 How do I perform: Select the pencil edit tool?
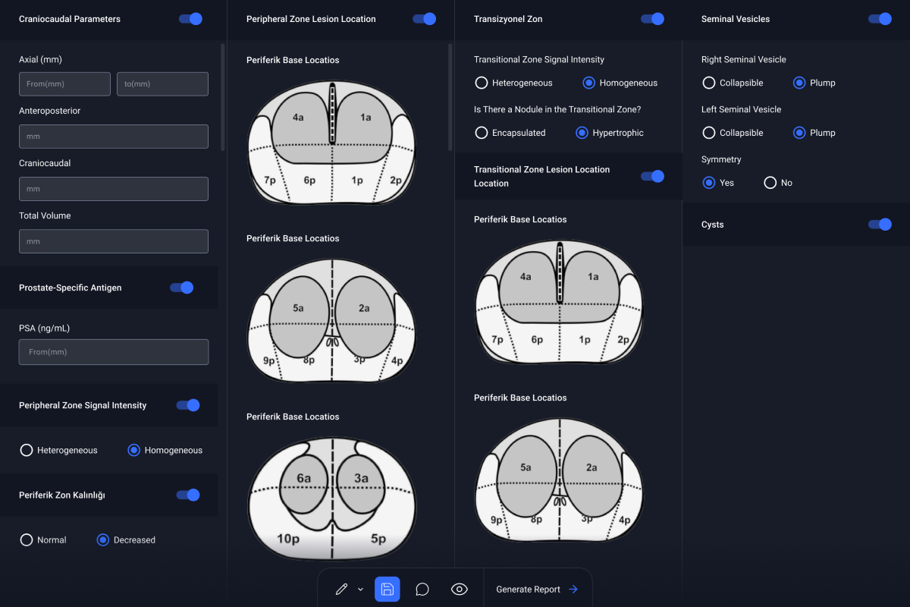(x=341, y=590)
